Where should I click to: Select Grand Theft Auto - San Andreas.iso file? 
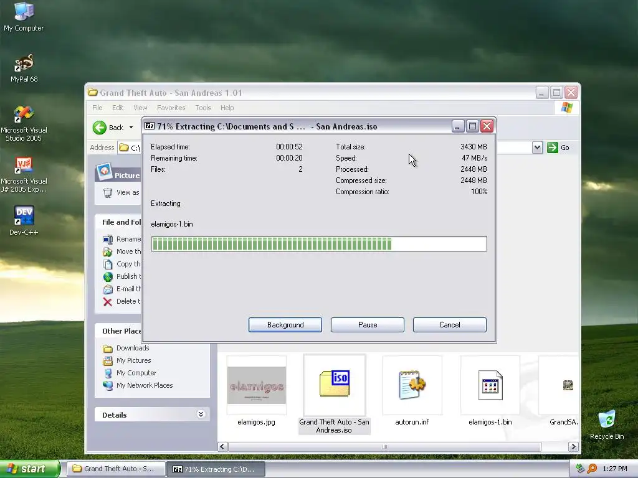[x=334, y=394]
